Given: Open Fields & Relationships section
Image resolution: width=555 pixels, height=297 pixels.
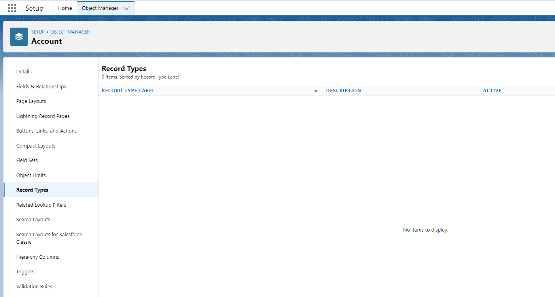Looking at the screenshot, I should [41, 87].
